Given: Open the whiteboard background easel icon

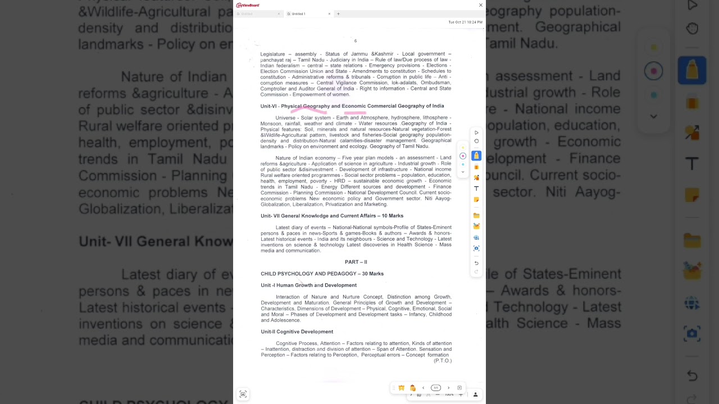Looking at the screenshot, I should click(x=401, y=388).
